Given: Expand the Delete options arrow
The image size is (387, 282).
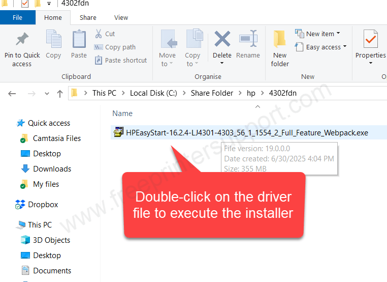Looking at the screenshot, I should [x=222, y=63].
